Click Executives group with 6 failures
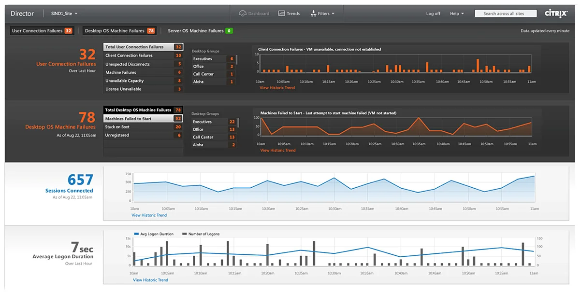580x292 pixels. point(213,59)
